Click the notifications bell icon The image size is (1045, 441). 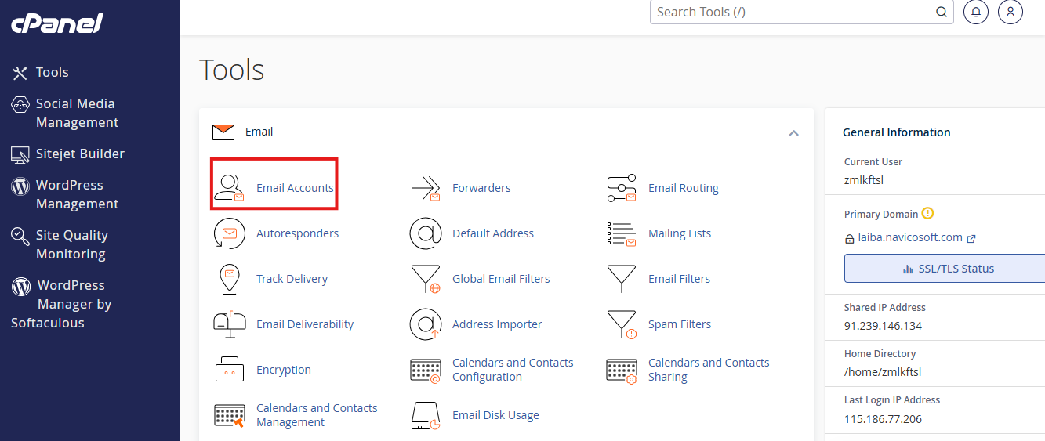pos(975,12)
